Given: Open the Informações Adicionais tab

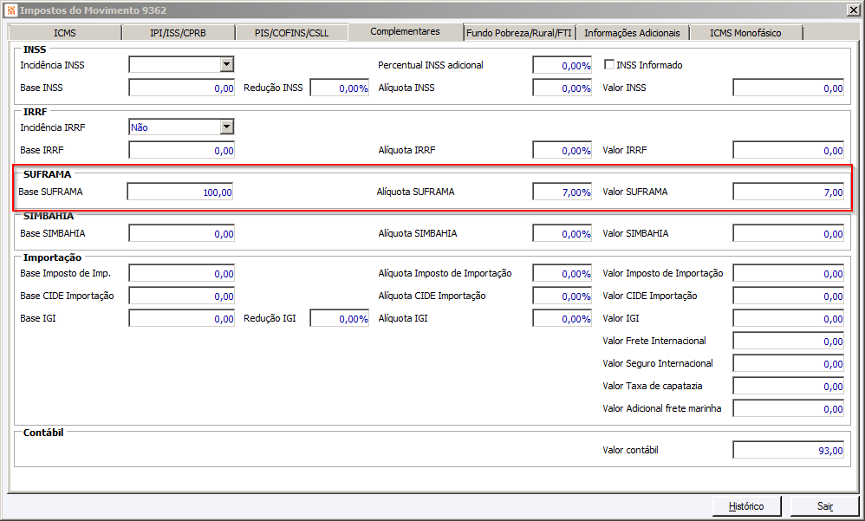Looking at the screenshot, I should (632, 33).
